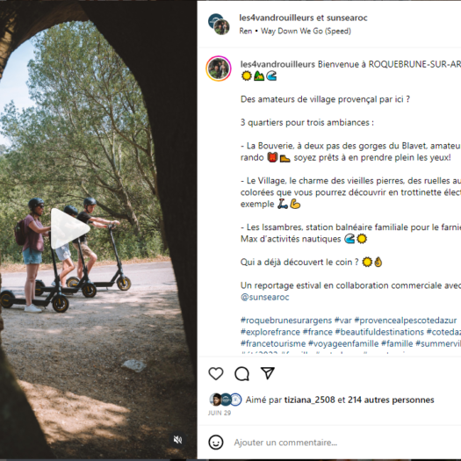Open the #provencealpescotedazur hashtag

coord(406,321)
